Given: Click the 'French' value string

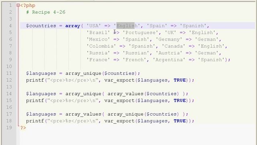Looking at the screenshot, I should [135, 60].
